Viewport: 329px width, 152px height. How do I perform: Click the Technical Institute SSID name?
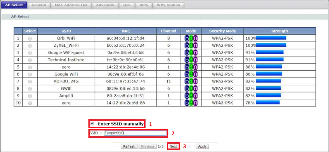tap(66, 60)
